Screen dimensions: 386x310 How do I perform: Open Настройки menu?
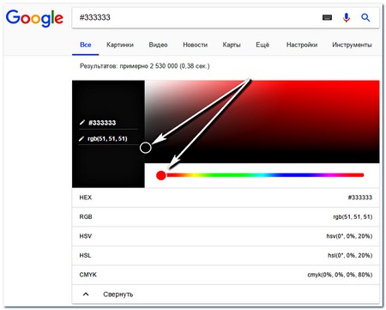point(302,45)
